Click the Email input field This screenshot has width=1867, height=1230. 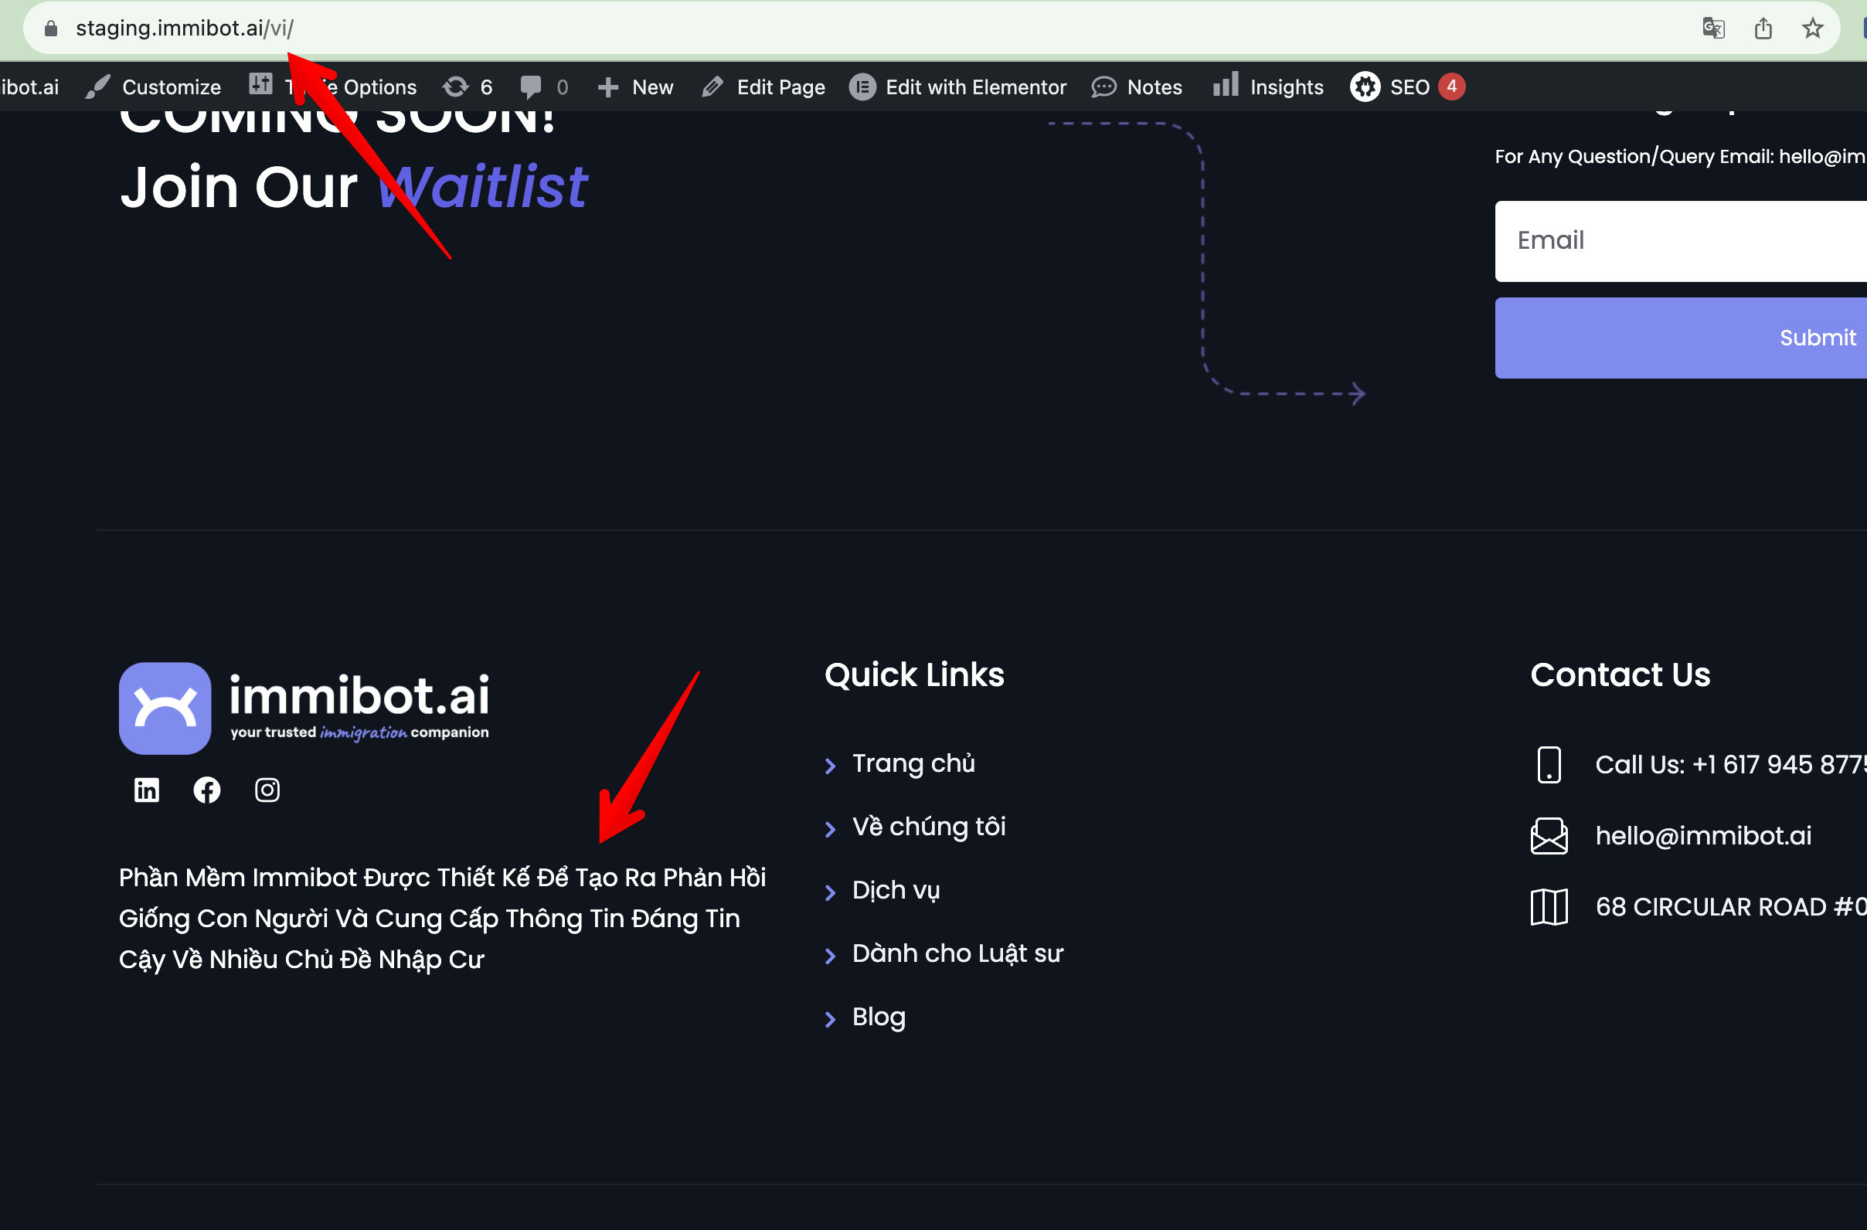point(1680,241)
